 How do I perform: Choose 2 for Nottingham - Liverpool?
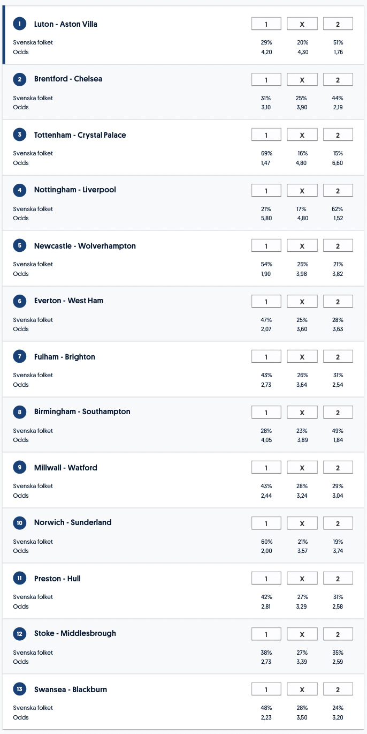338,190
